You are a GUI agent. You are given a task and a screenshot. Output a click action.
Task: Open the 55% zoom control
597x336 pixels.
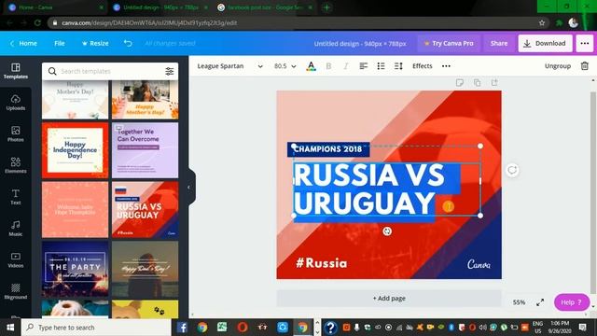(519, 302)
